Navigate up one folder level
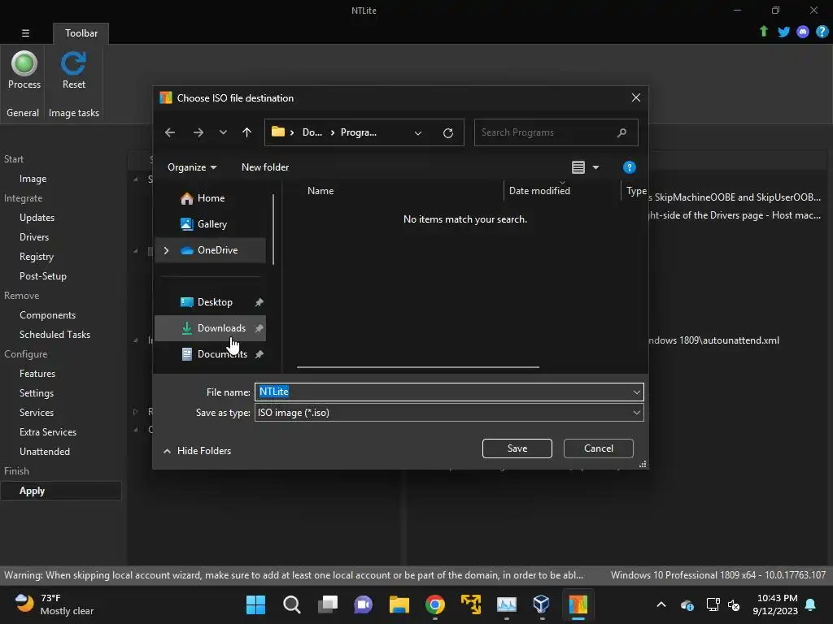Viewport: 833px width, 624px height. 246,132
